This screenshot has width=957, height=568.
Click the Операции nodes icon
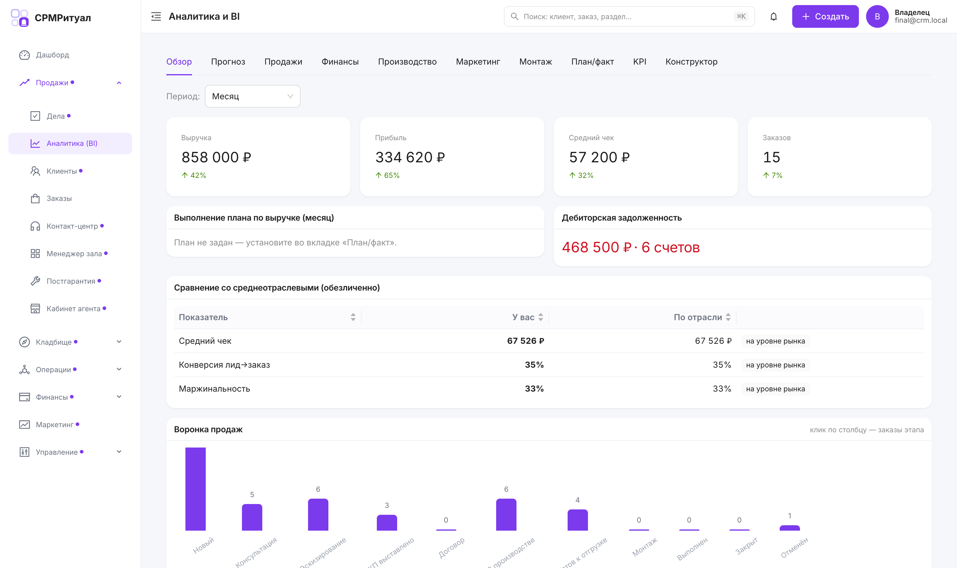click(x=25, y=369)
